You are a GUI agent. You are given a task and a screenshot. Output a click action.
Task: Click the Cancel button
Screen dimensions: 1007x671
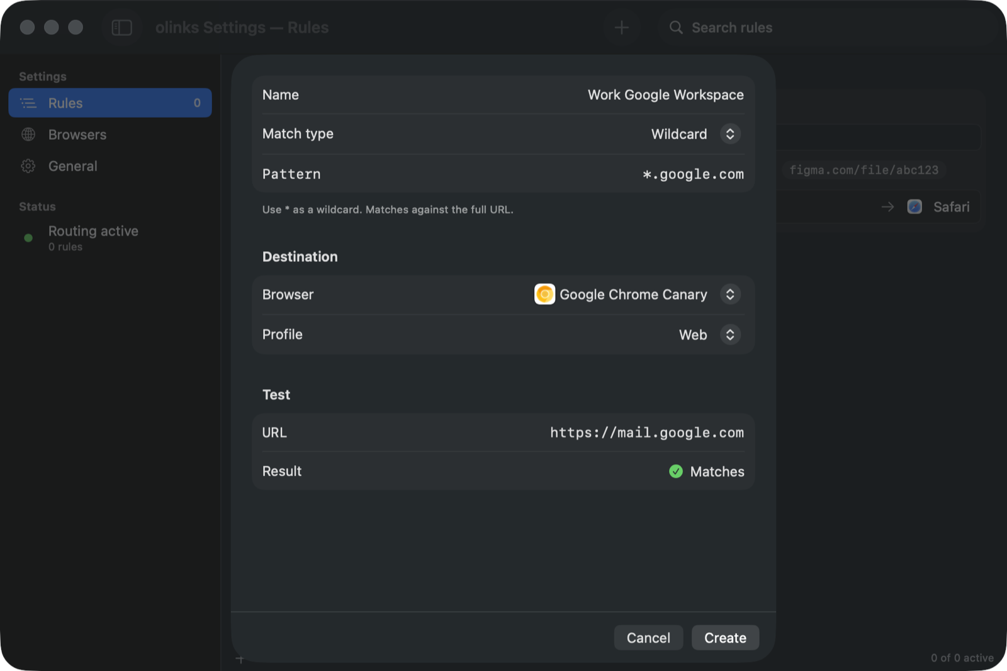coord(648,638)
